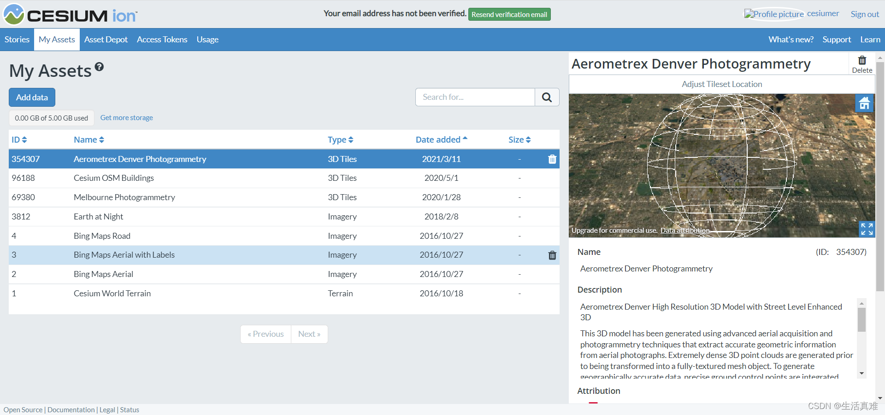Select the Bing Maps Aerial row

(x=284, y=274)
